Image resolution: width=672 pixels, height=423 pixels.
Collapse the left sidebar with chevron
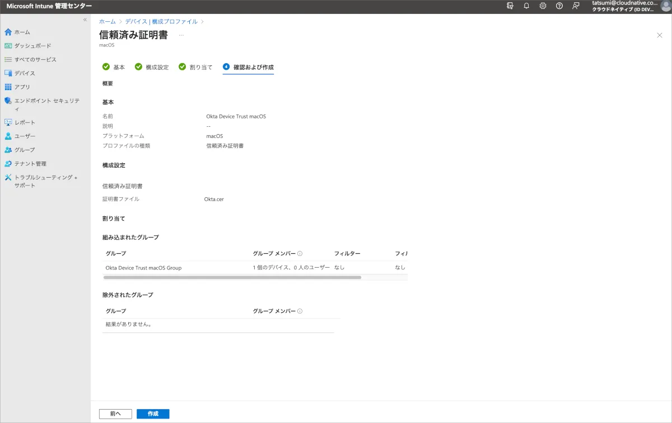tap(85, 20)
